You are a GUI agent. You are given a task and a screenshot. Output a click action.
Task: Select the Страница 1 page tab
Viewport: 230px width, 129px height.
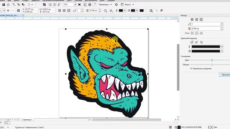(x=27, y=119)
